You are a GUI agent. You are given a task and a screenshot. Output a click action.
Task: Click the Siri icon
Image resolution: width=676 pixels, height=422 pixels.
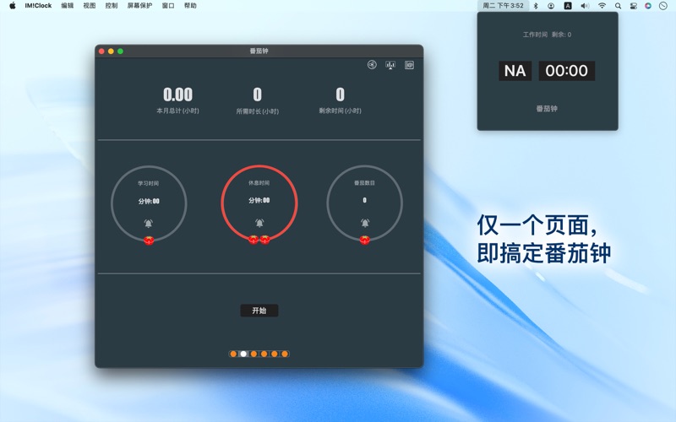click(x=648, y=6)
